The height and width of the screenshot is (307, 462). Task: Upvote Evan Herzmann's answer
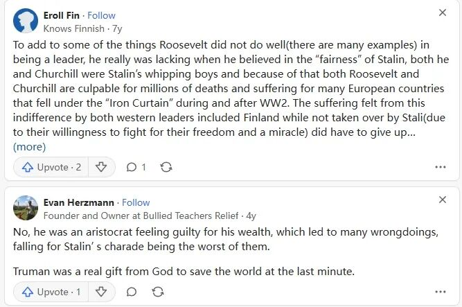coord(52,292)
